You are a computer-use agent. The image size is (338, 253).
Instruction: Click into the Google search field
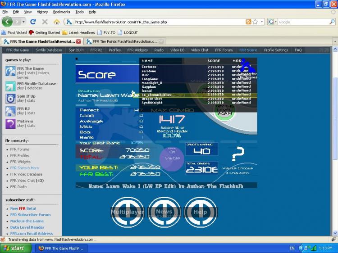[x=303, y=22]
